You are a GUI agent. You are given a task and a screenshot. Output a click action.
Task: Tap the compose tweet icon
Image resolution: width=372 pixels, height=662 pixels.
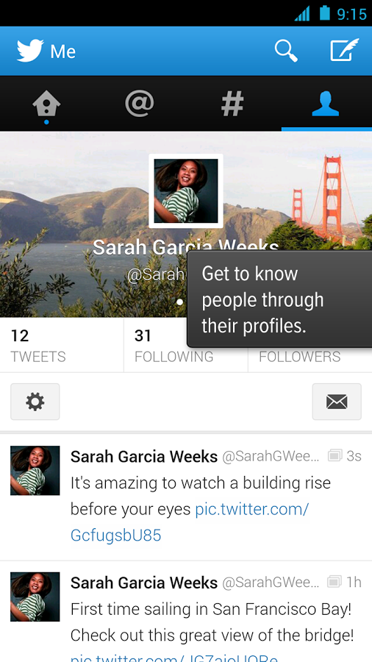point(344,50)
